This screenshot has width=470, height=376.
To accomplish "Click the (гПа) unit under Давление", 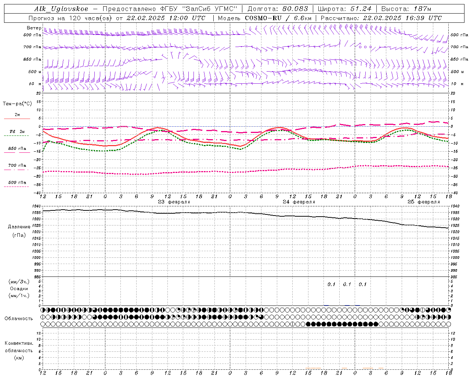I will (19, 235).
